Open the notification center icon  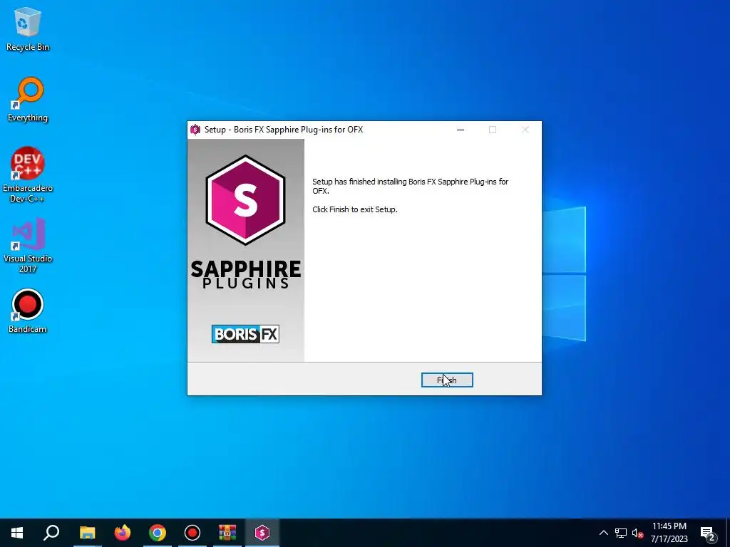point(708,533)
